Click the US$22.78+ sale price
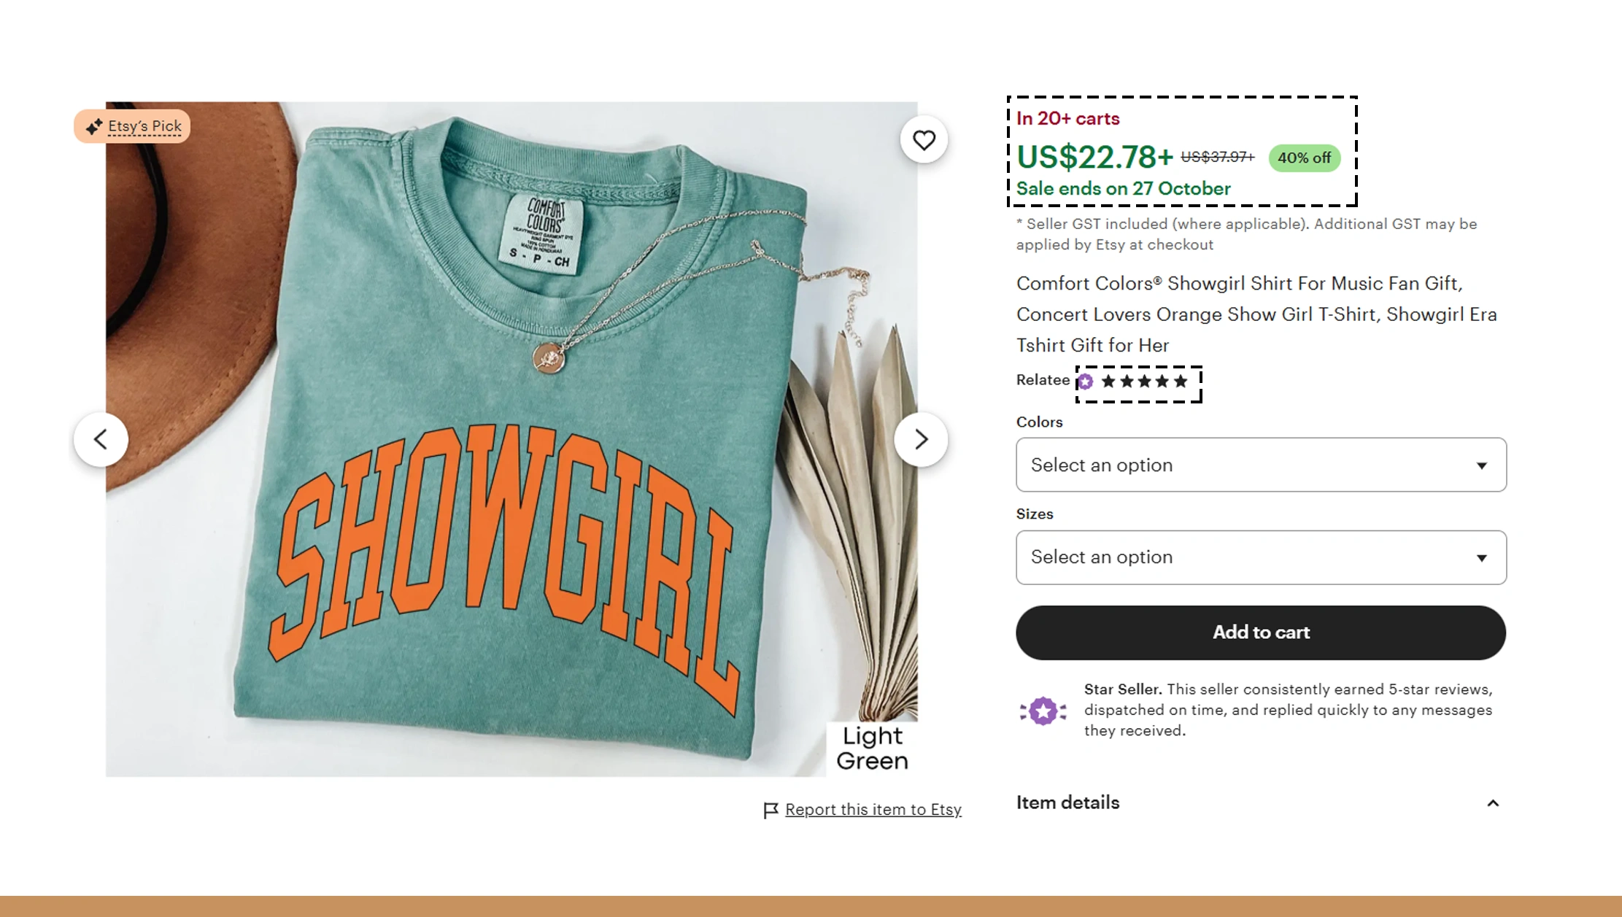 (1094, 157)
